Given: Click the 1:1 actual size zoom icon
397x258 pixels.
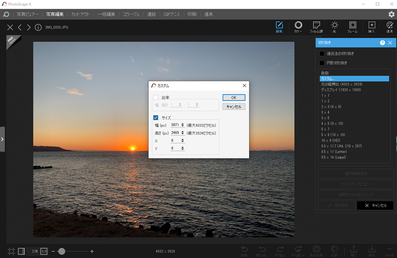Looking at the screenshot, I should click(x=44, y=251).
